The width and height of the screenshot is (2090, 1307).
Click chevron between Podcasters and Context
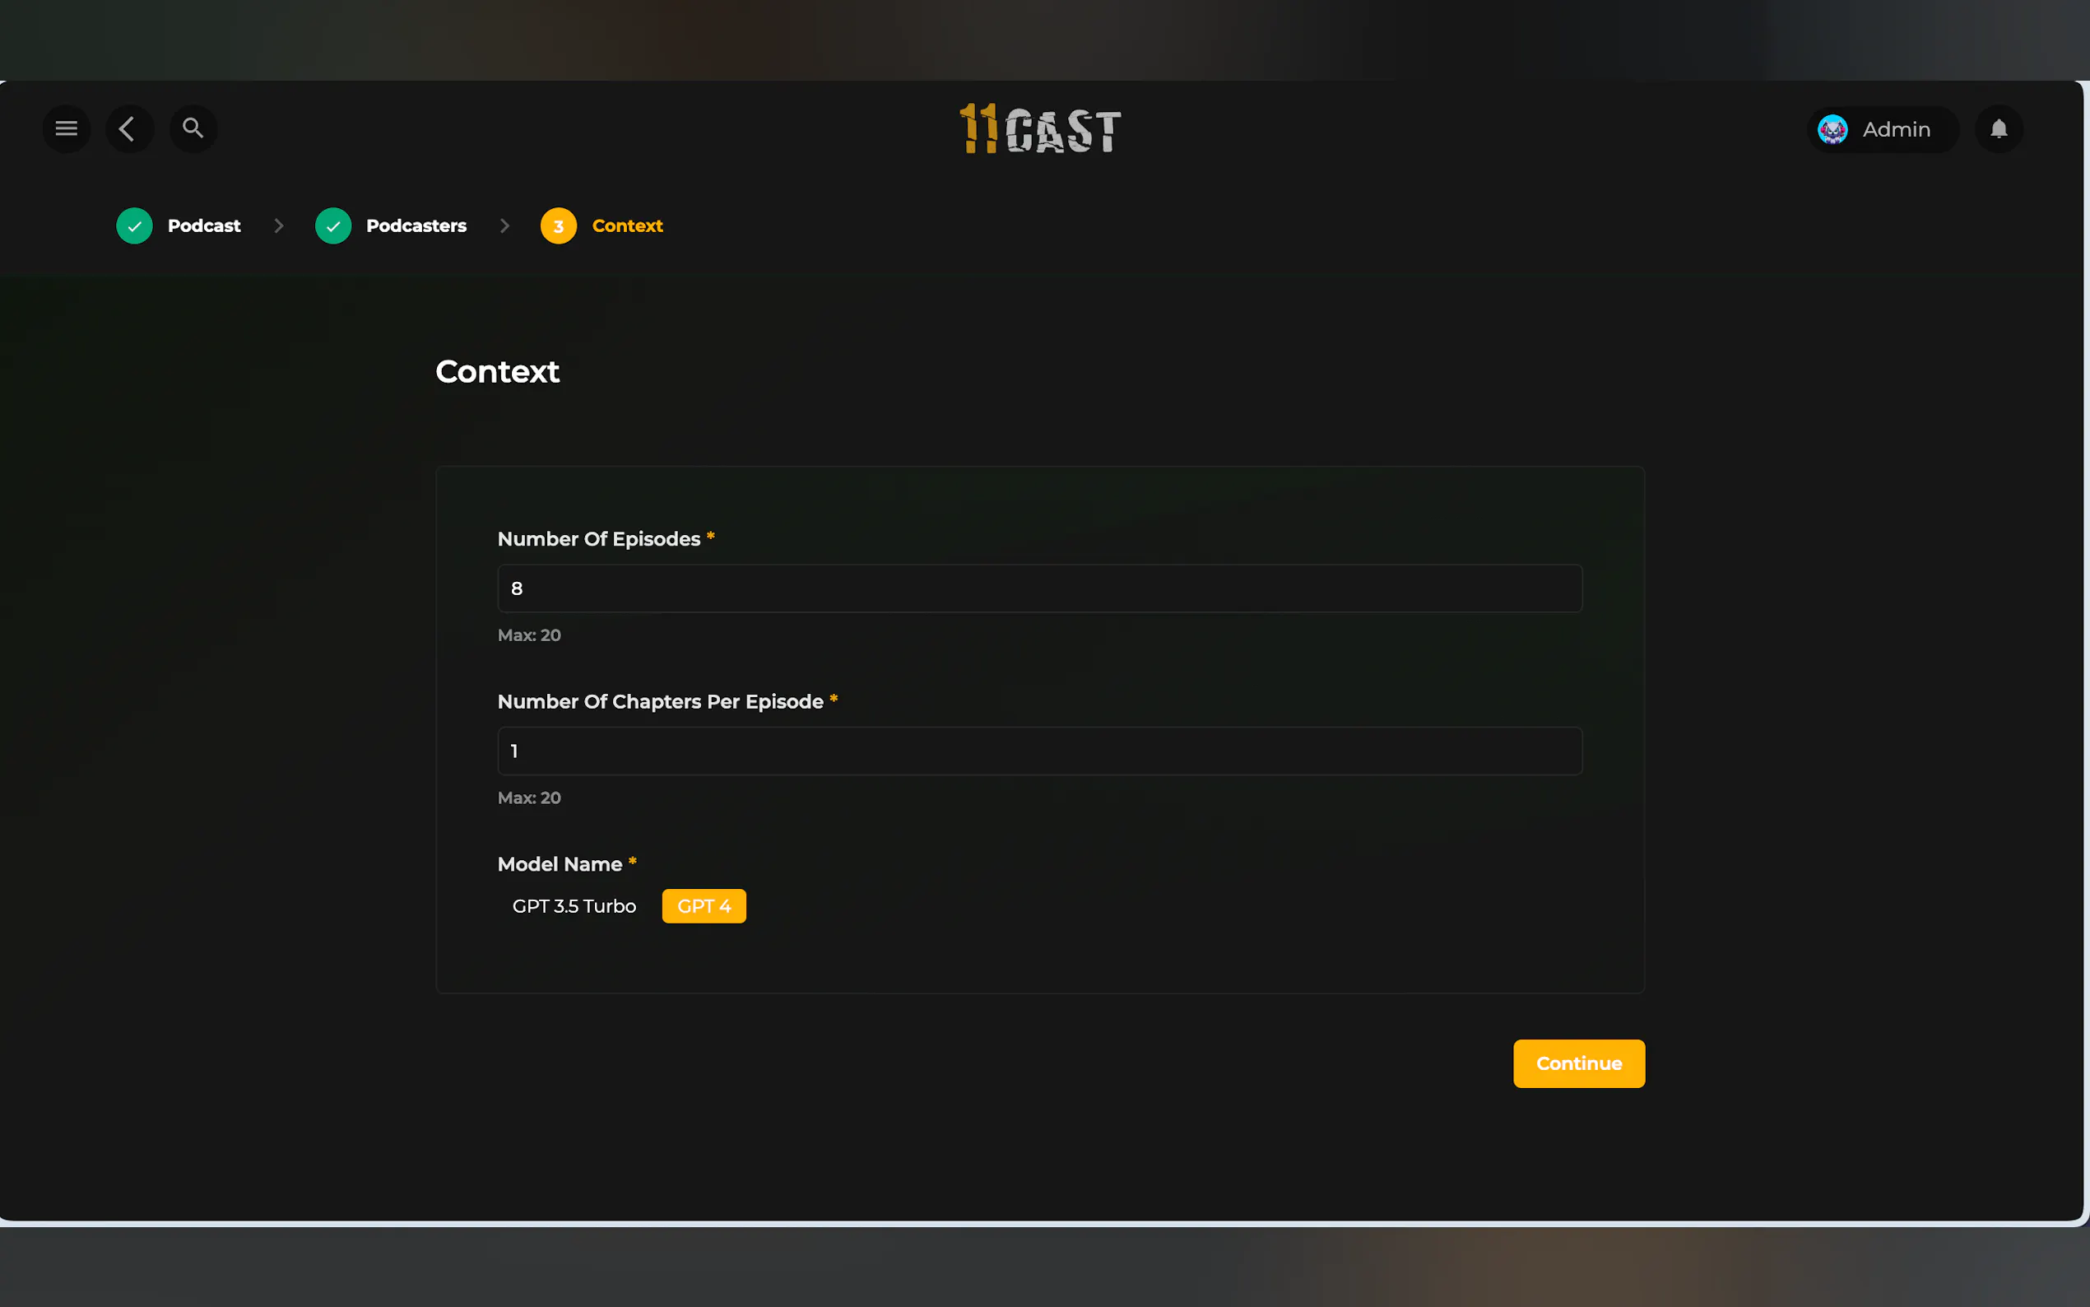[x=504, y=226]
